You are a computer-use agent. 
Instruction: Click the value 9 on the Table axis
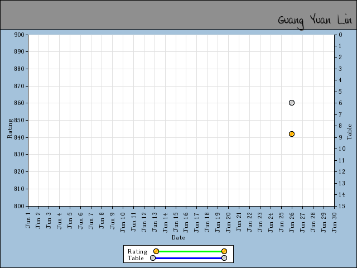point(340,137)
